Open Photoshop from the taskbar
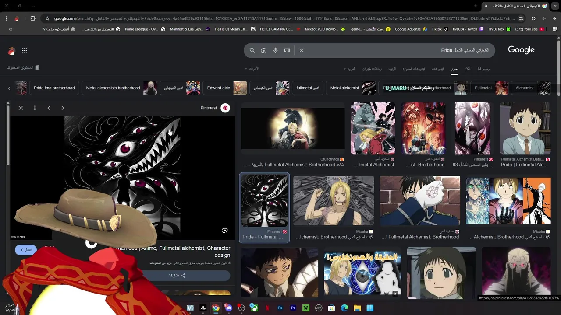The height and width of the screenshot is (315, 561). pos(280,308)
